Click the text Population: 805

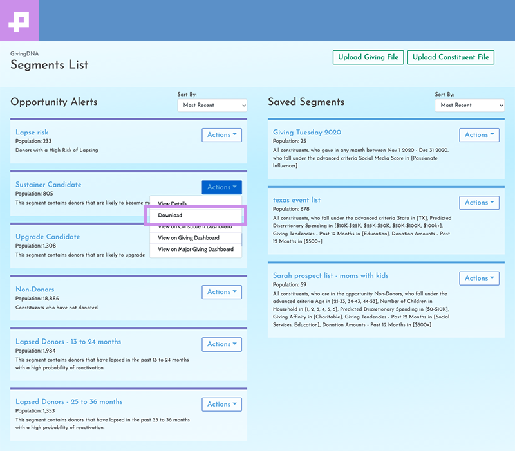(34, 194)
